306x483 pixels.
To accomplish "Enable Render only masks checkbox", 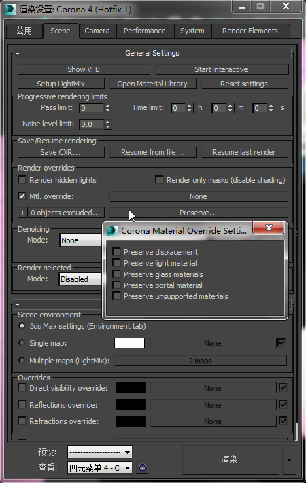I will tap(159, 179).
